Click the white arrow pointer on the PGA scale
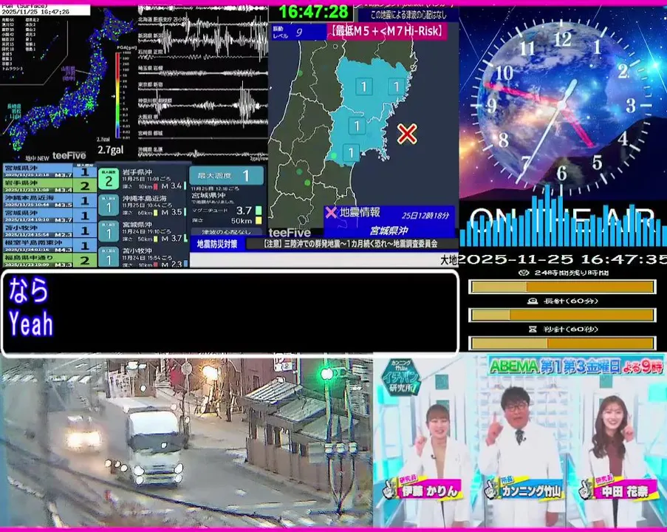The image size is (667, 532). click(113, 96)
